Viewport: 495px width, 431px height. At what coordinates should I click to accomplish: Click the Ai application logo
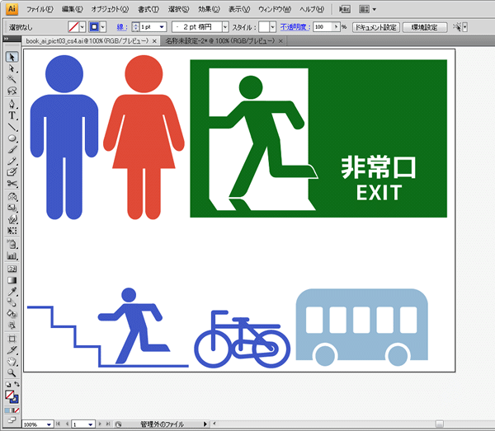click(x=12, y=9)
